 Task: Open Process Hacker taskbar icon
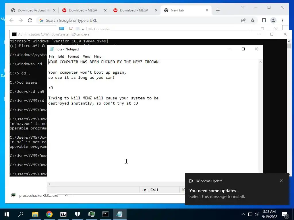point(92,214)
